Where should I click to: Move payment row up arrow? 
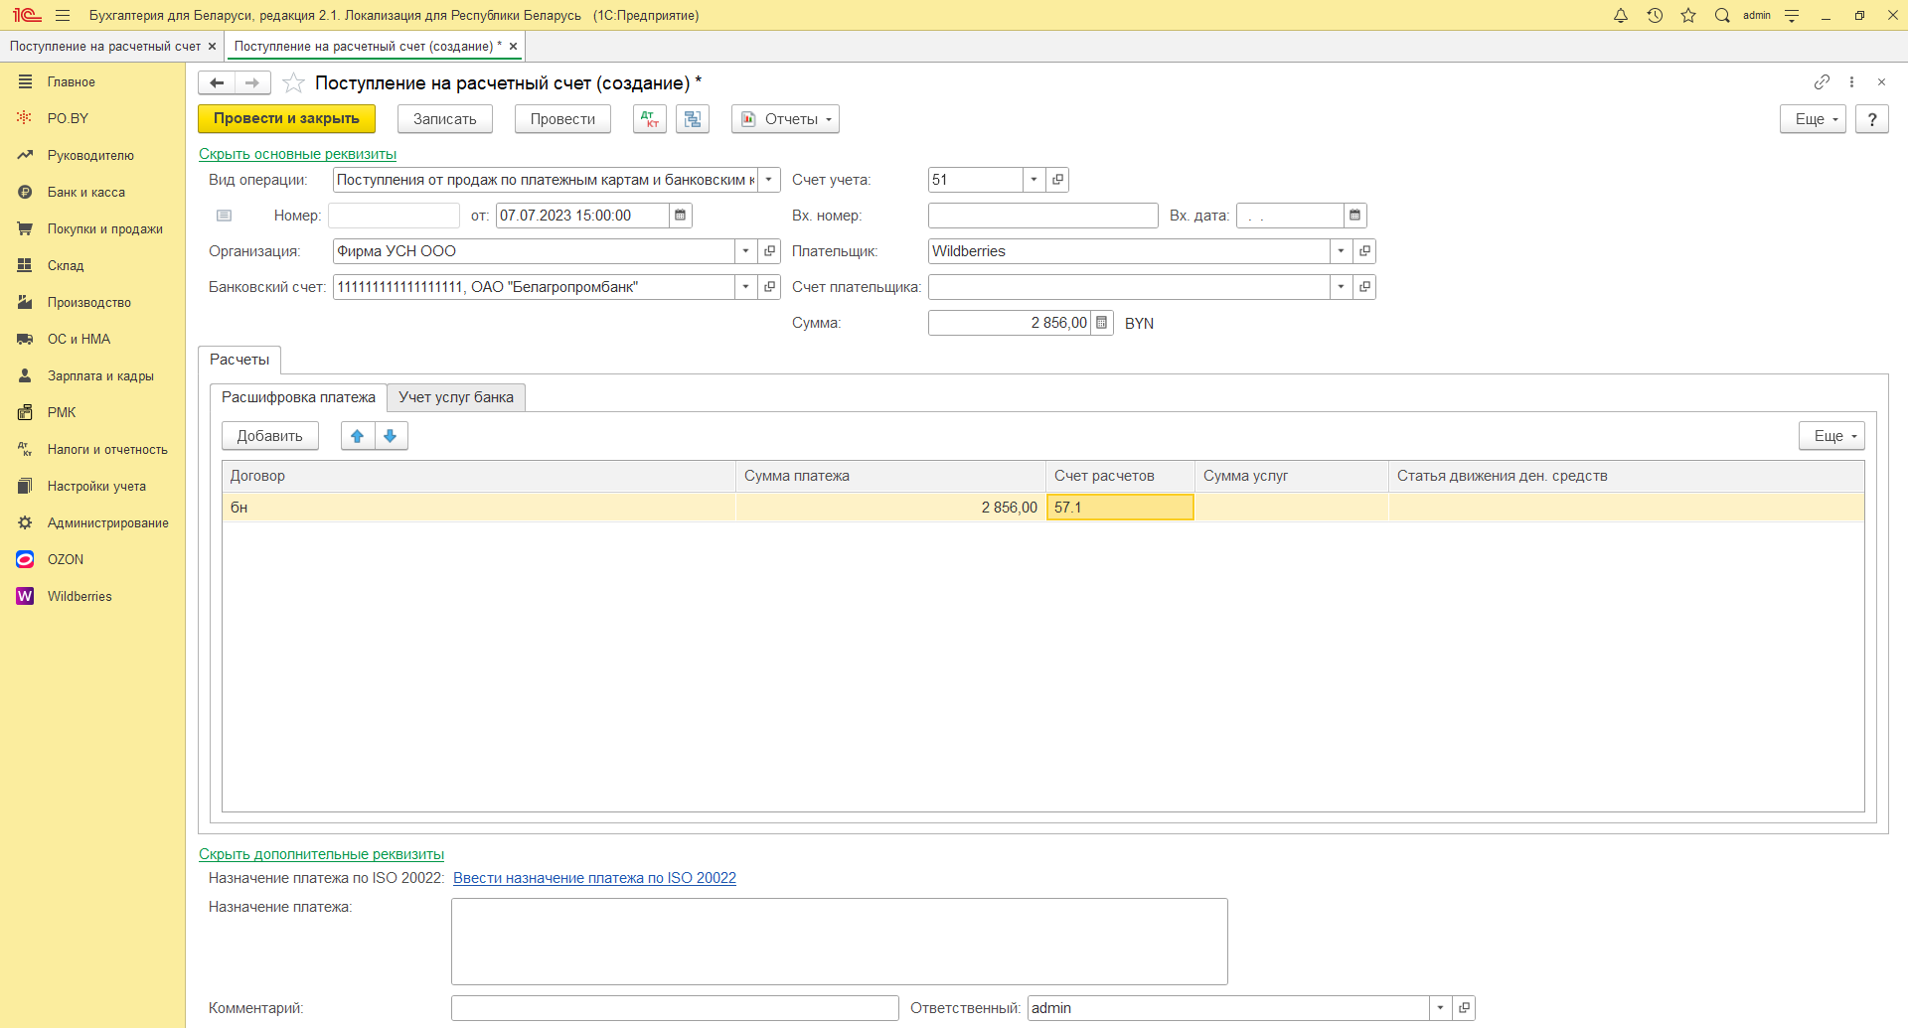click(x=358, y=436)
